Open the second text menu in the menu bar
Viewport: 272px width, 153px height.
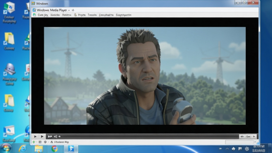point(55,15)
